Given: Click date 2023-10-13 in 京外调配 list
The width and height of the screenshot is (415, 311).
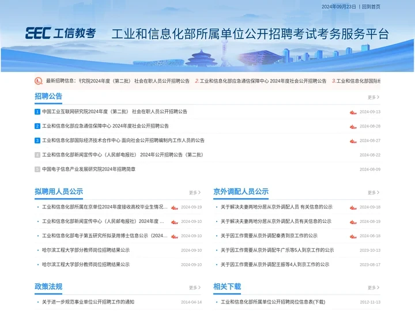Looking at the screenshot, I should click(370, 250).
